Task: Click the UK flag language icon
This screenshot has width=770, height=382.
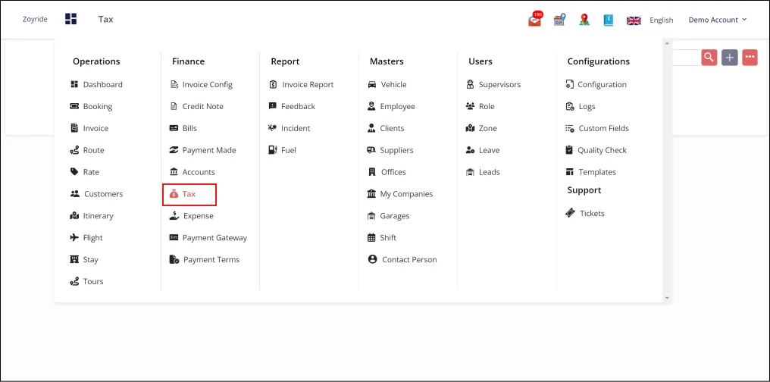Action: point(634,20)
